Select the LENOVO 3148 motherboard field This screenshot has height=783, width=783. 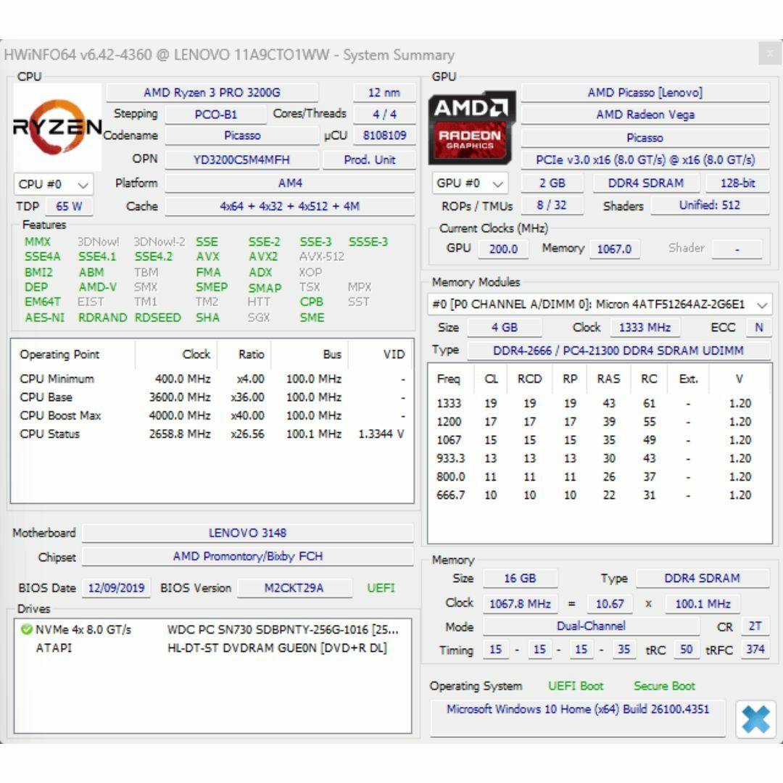point(248,533)
